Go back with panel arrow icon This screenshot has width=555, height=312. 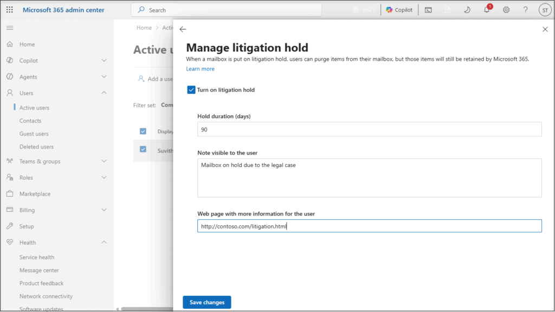coord(183,29)
